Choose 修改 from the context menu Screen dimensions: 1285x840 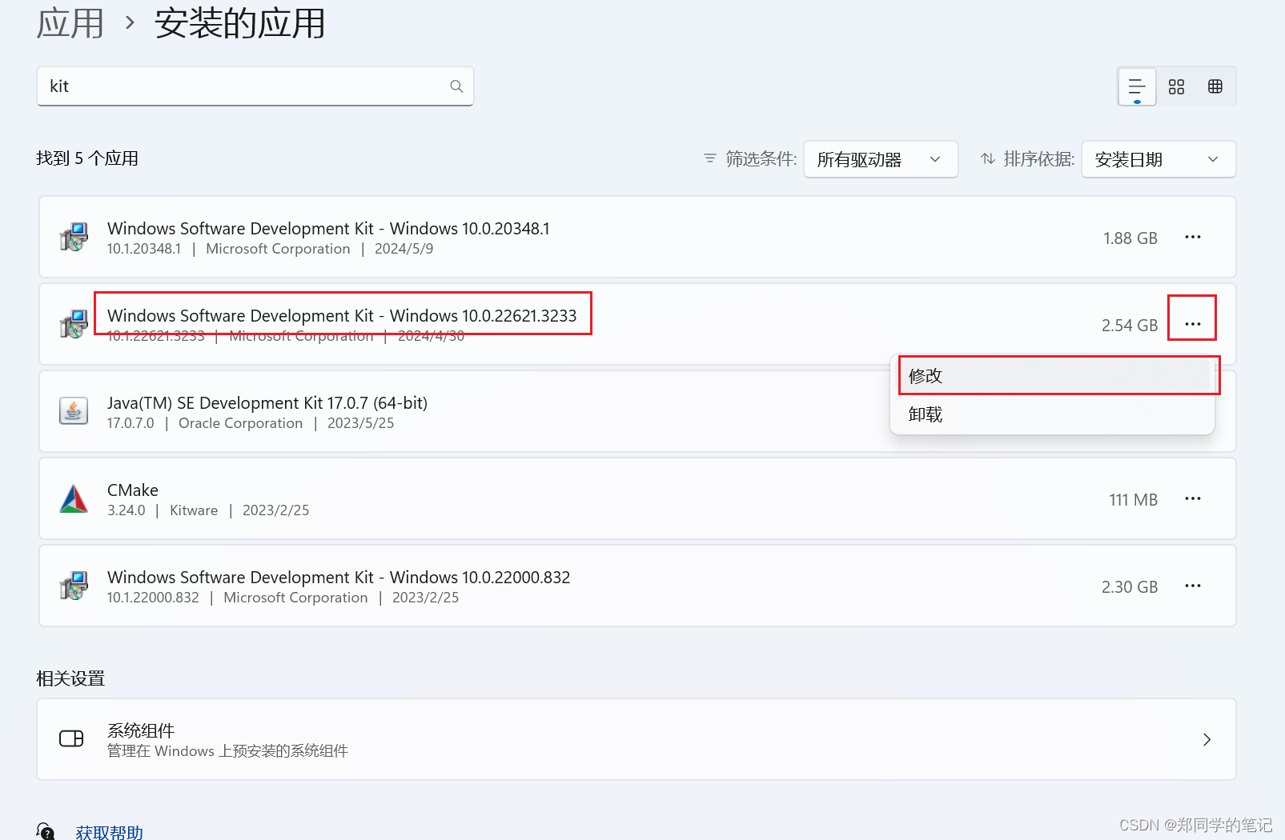[x=1052, y=375]
